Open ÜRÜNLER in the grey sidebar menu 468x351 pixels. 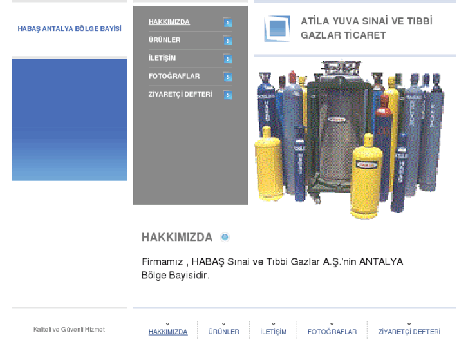pyautogui.click(x=164, y=40)
